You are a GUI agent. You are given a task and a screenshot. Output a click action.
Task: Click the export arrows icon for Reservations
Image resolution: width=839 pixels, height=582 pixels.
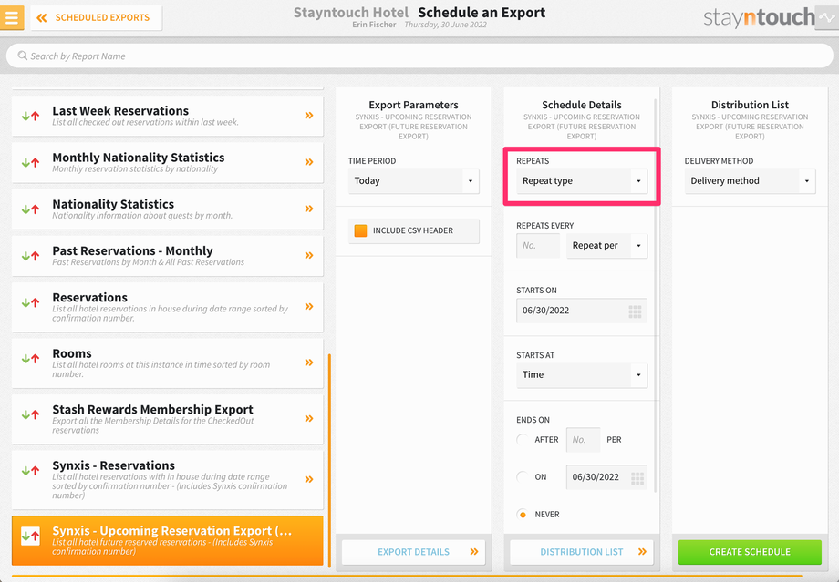(x=30, y=302)
